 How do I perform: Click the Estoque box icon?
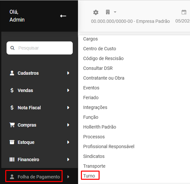12,142
